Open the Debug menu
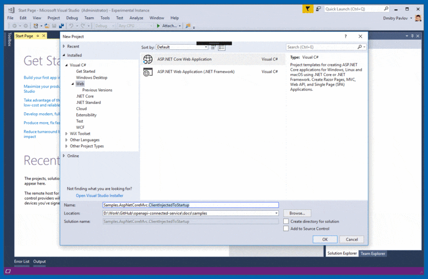The image size is (428, 279). [x=72, y=18]
